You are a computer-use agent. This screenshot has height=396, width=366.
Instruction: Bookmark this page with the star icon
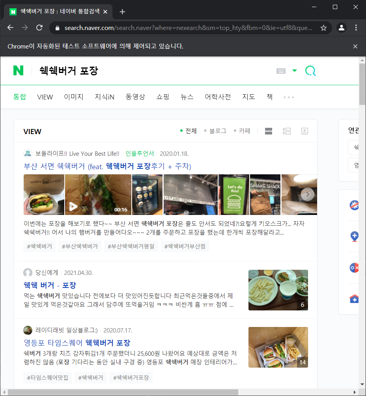pos(323,28)
